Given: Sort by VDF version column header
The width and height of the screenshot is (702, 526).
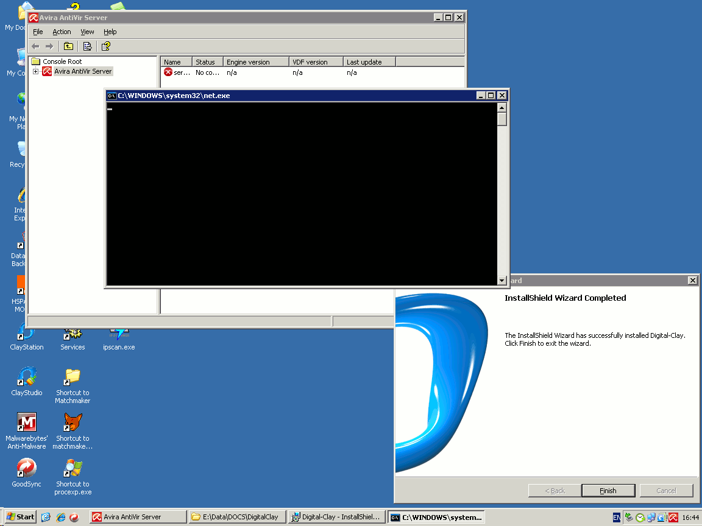Looking at the screenshot, I should 316,61.
